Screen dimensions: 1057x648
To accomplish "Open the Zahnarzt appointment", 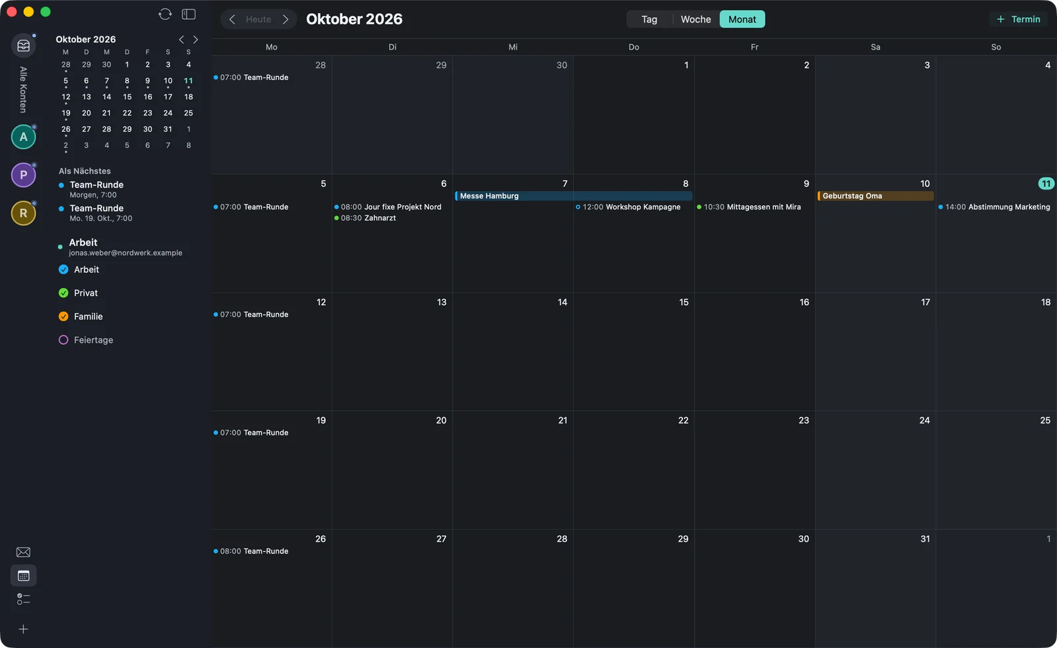I will (x=365, y=218).
